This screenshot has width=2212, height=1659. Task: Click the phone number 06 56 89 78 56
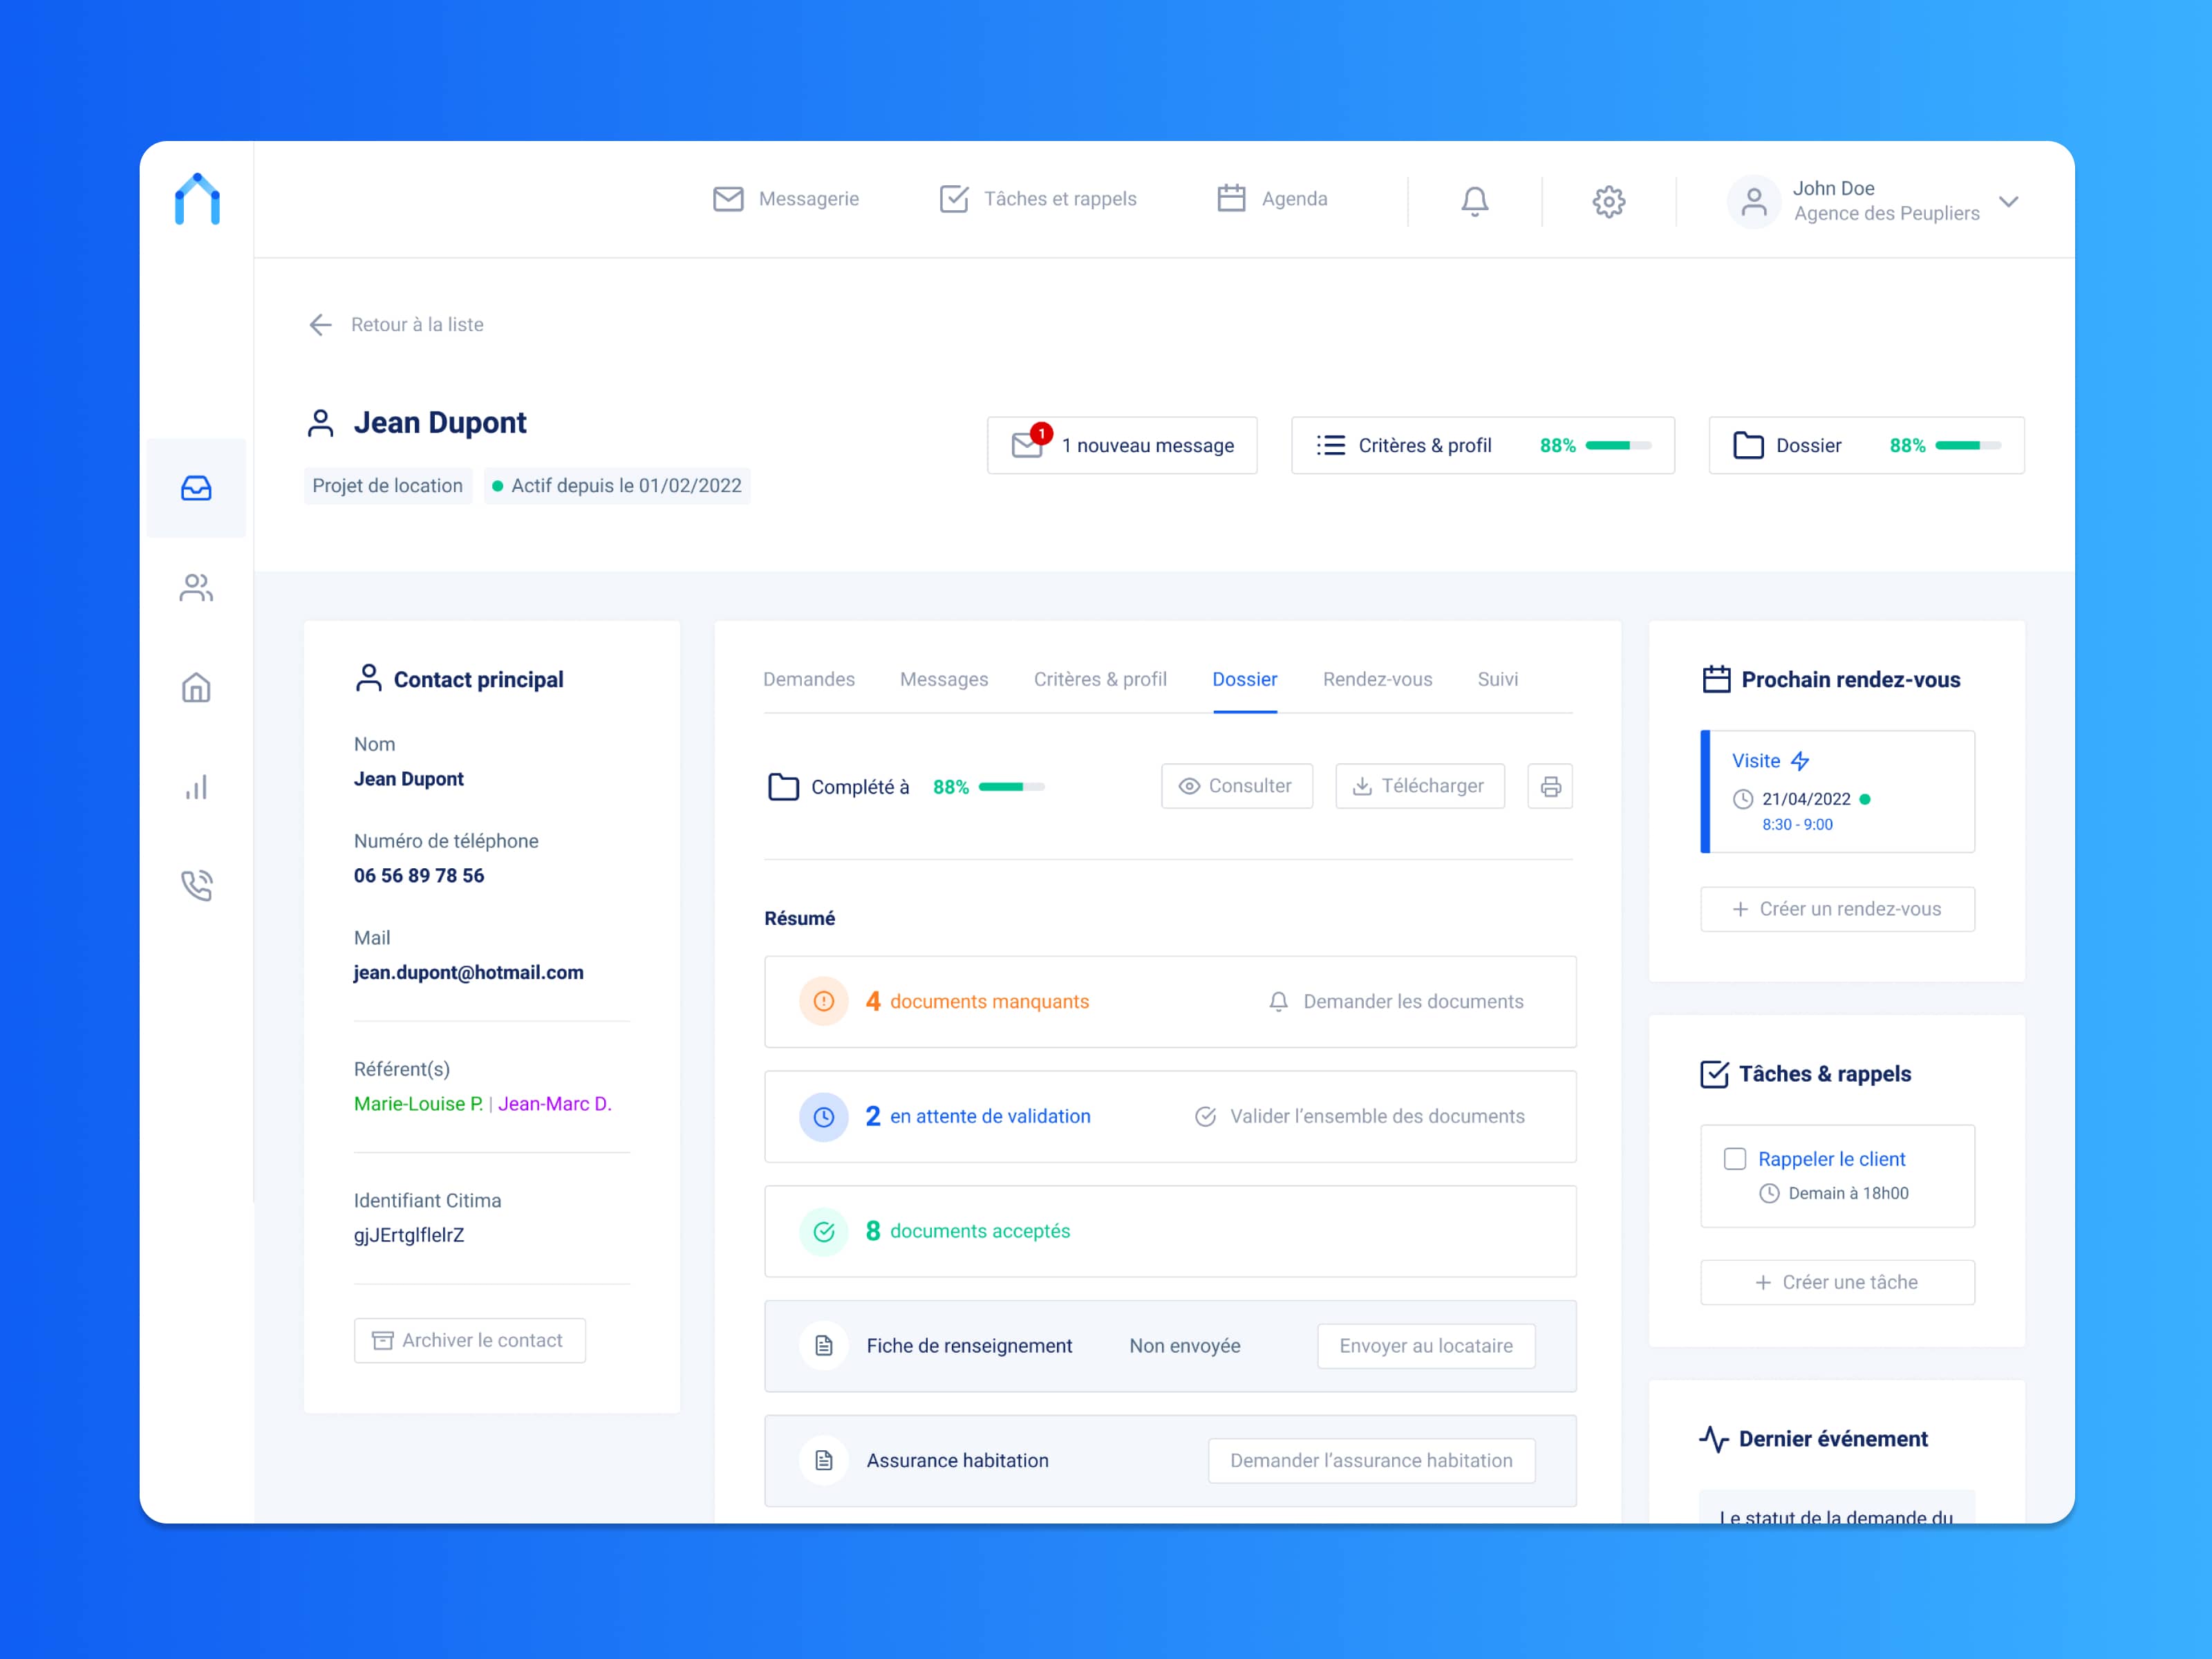pos(419,876)
